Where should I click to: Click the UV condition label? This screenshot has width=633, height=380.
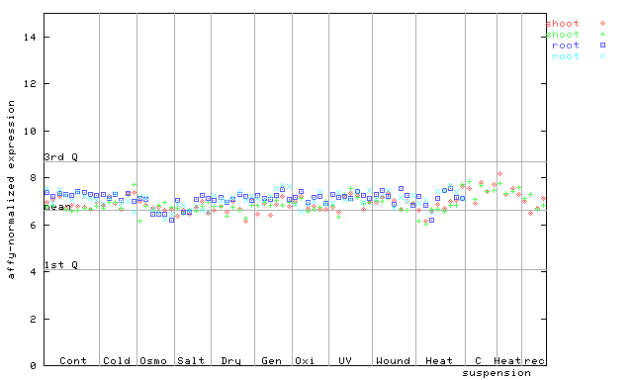point(345,360)
